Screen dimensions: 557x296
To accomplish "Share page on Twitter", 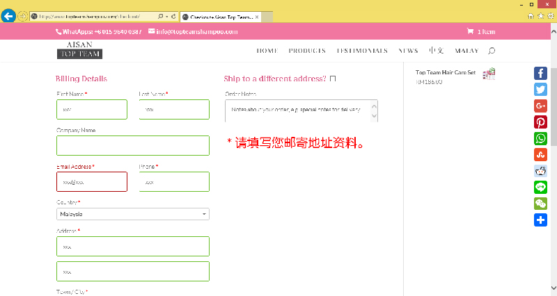I will click(540, 89).
